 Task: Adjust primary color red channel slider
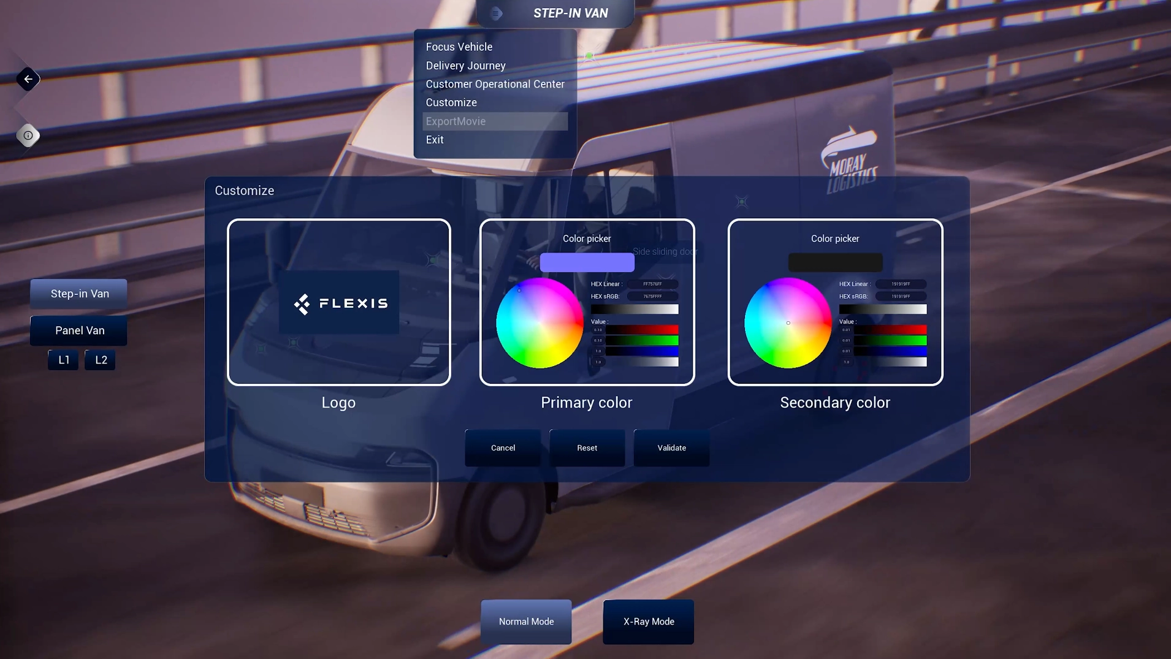click(x=642, y=330)
